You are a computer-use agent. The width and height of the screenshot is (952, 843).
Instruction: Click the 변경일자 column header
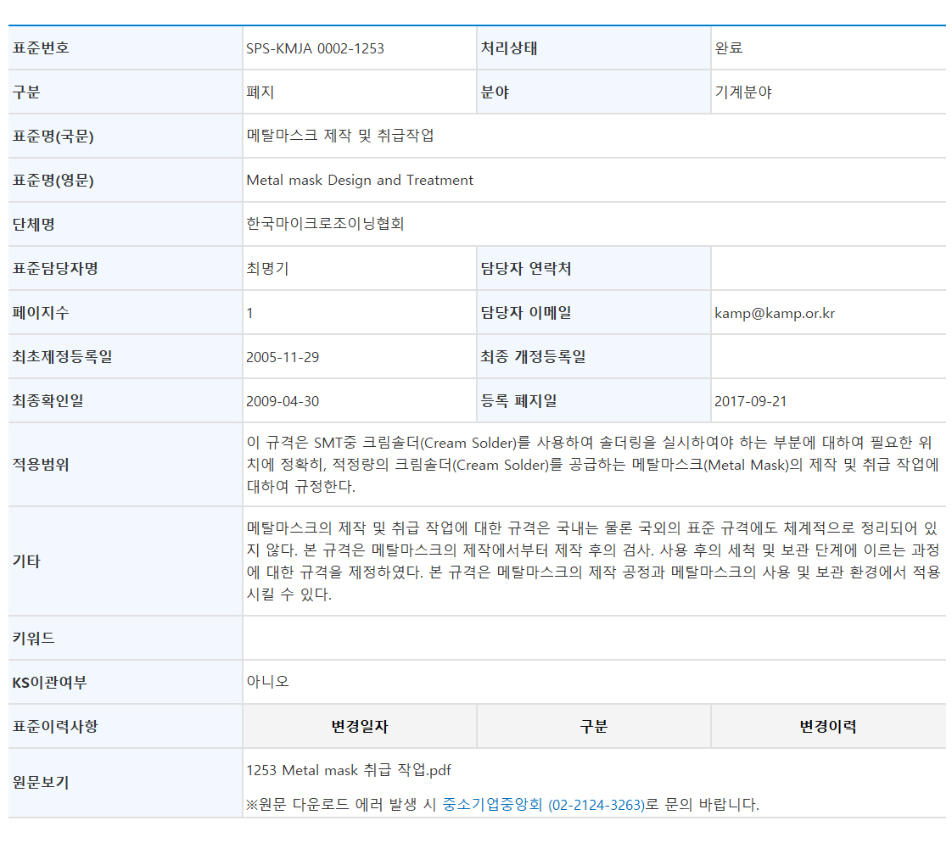pyautogui.click(x=360, y=727)
